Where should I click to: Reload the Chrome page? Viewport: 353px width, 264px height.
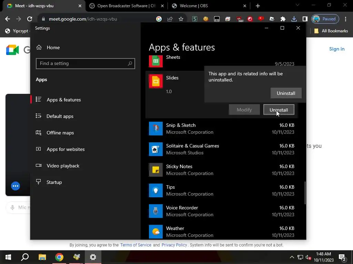[30, 19]
